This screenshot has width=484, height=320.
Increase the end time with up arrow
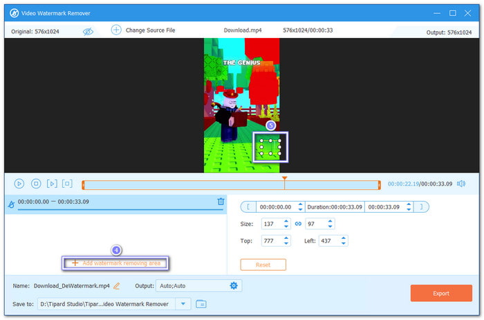tap(409, 204)
